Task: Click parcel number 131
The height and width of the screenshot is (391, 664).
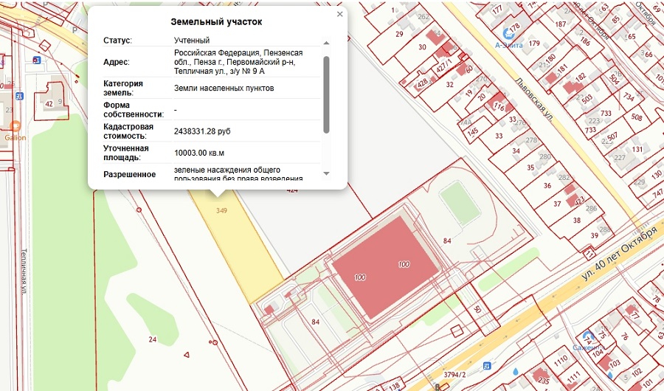Action: (x=637, y=149)
